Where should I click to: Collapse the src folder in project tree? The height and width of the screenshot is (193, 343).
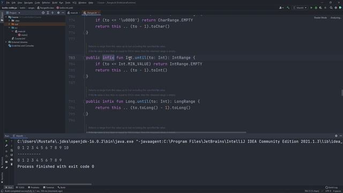point(9,28)
